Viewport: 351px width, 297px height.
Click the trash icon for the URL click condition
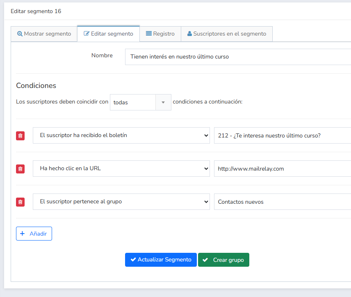click(x=20, y=169)
